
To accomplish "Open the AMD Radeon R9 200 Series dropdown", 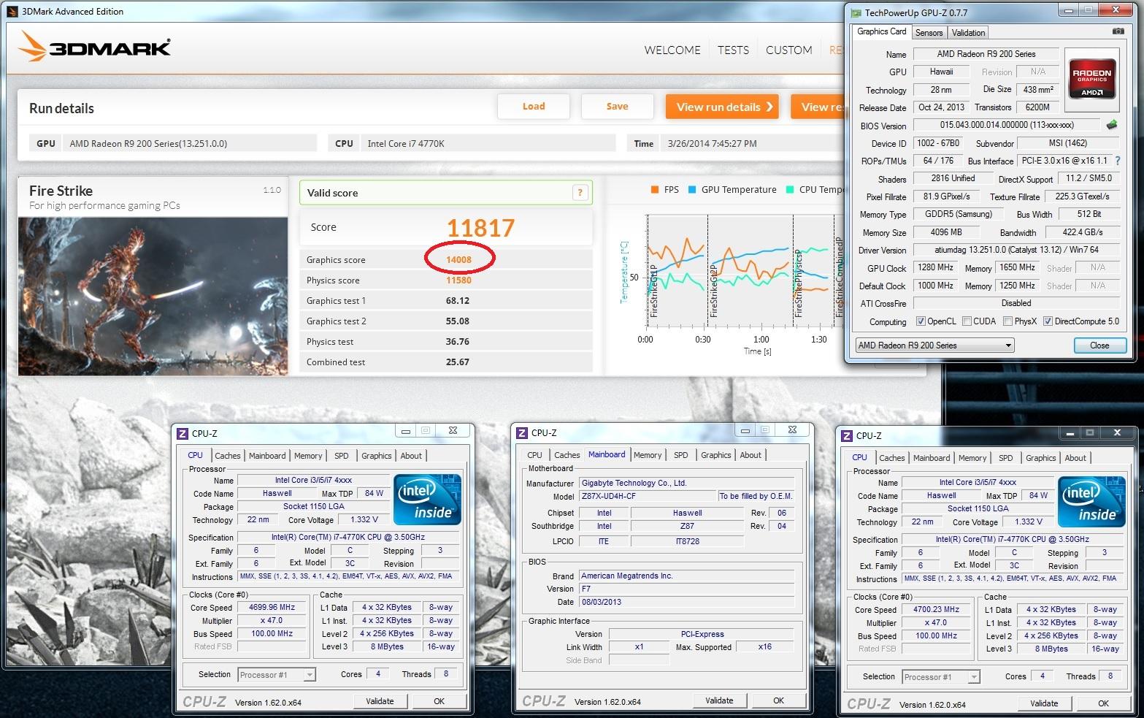I will tap(935, 345).
